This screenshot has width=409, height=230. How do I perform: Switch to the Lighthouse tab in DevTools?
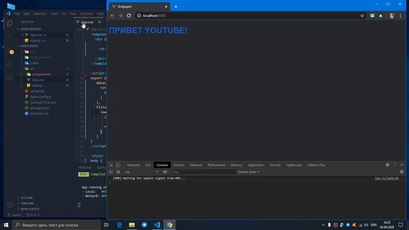pyautogui.click(x=294, y=165)
